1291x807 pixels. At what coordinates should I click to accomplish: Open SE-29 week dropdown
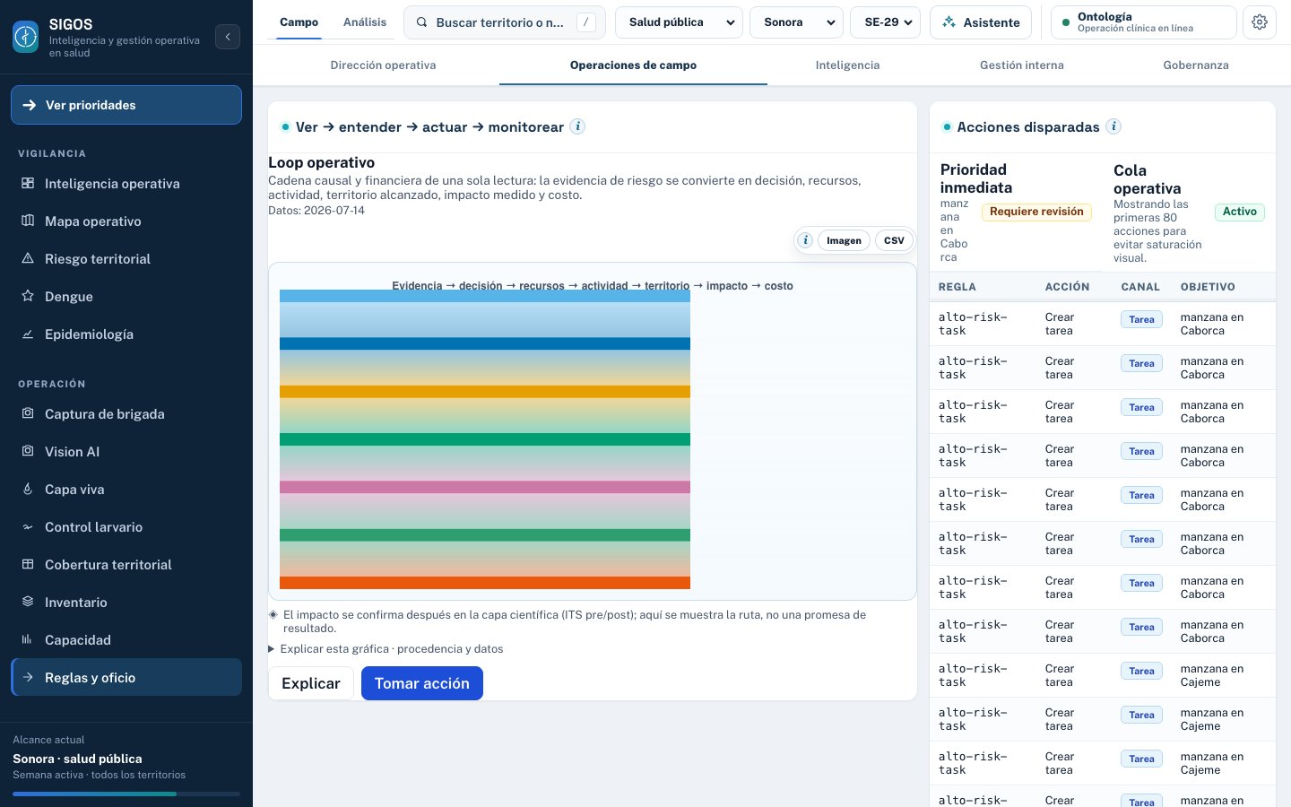(x=886, y=22)
